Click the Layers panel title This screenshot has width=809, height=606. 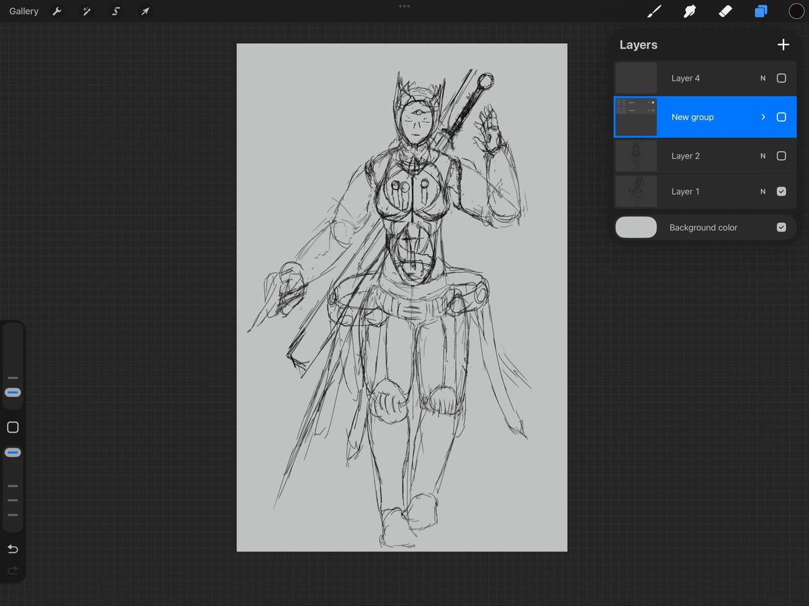point(638,44)
